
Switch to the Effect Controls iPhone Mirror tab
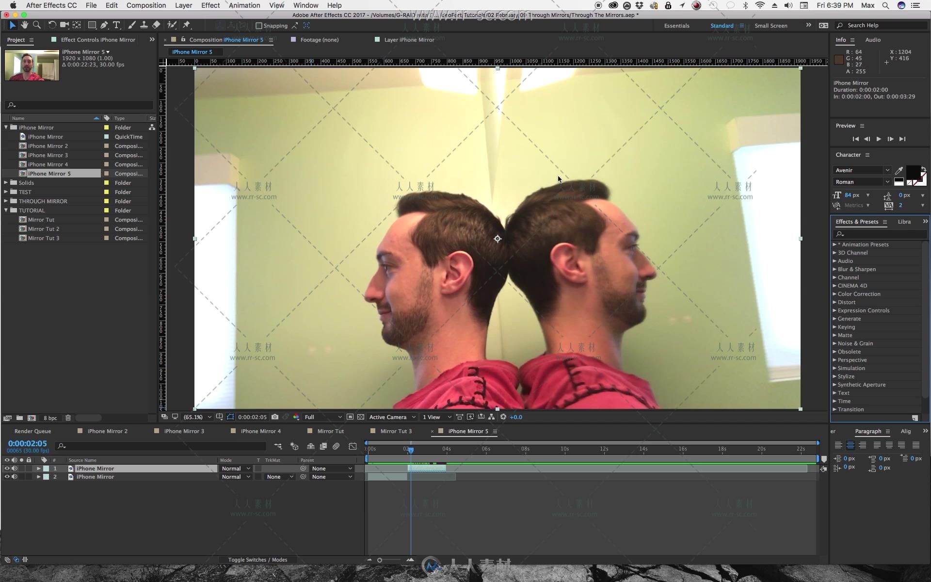(98, 40)
